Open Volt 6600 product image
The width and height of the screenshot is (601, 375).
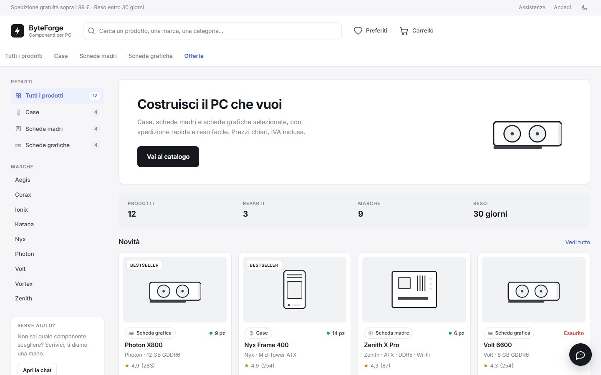tap(534, 290)
